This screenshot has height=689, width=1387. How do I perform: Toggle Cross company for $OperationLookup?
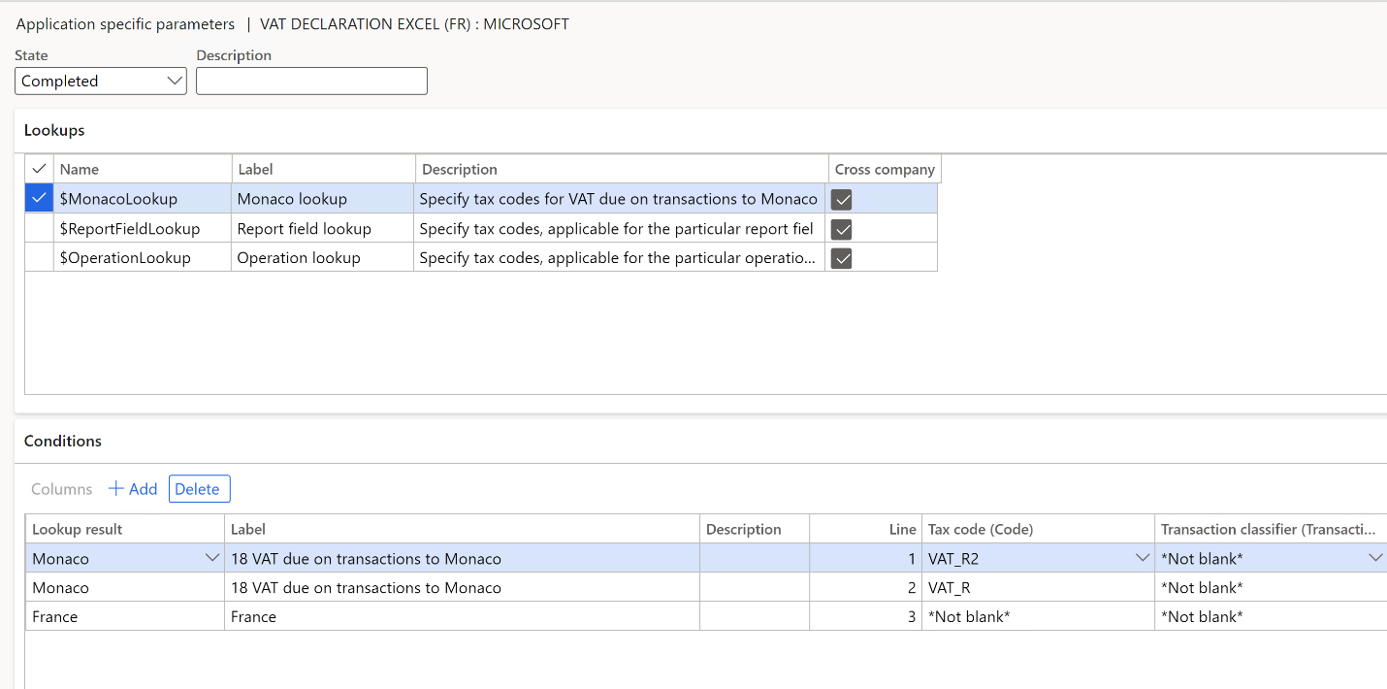click(x=841, y=258)
